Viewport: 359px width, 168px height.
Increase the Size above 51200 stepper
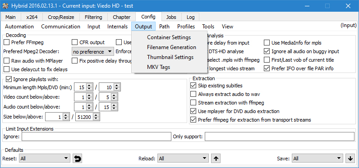(96, 116)
